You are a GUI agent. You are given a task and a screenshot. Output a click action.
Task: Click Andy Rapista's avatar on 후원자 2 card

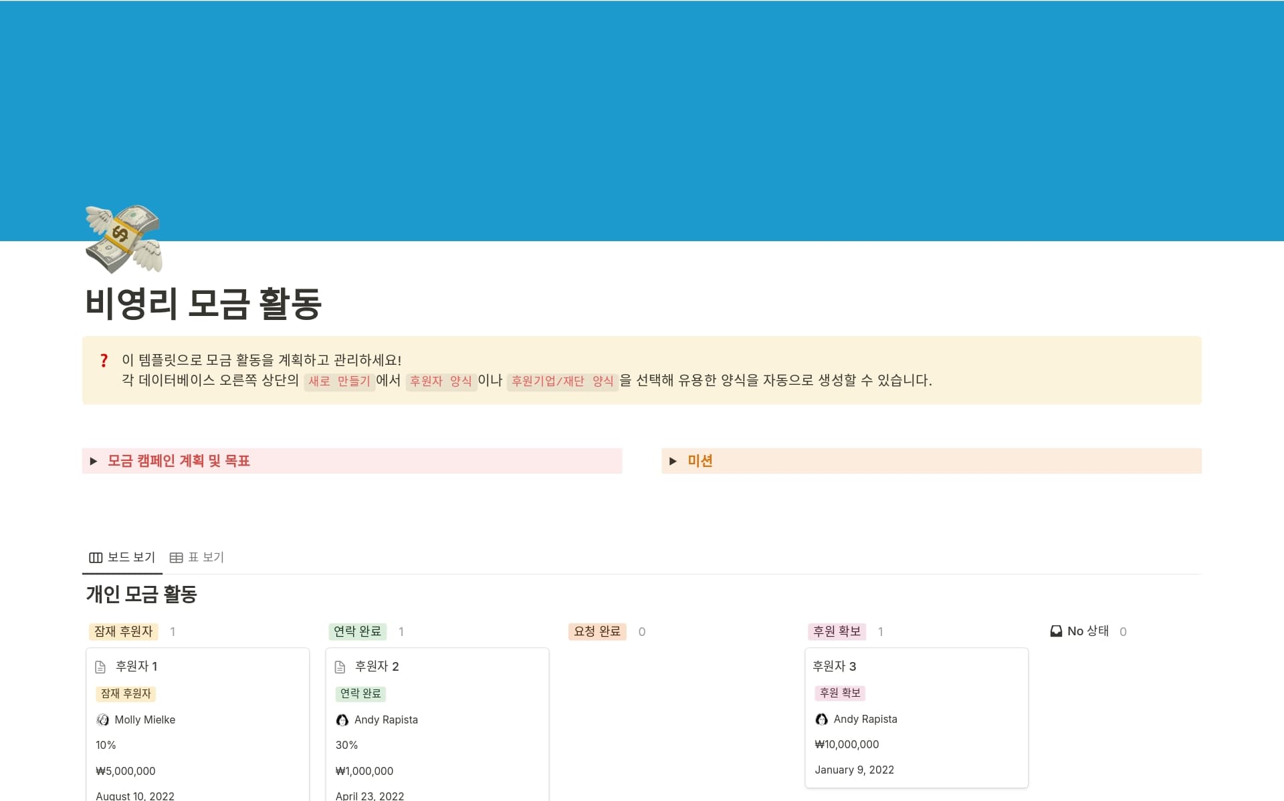point(342,719)
